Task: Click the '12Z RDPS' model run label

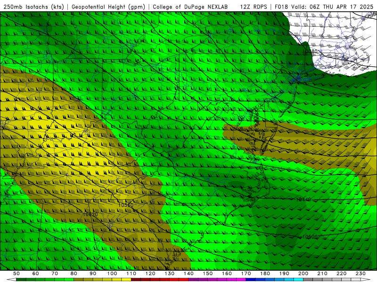Action: tap(254, 7)
